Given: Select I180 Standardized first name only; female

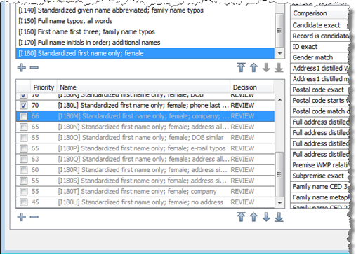Looking at the screenshot, I should 145,53.
